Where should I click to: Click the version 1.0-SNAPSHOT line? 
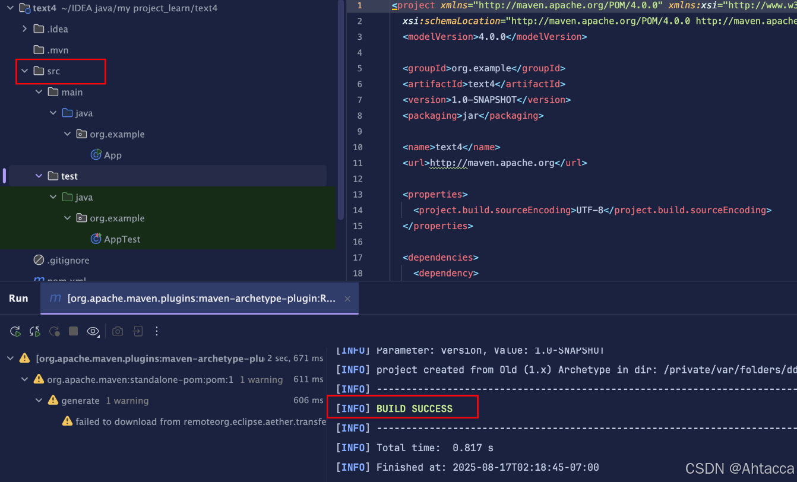click(486, 100)
